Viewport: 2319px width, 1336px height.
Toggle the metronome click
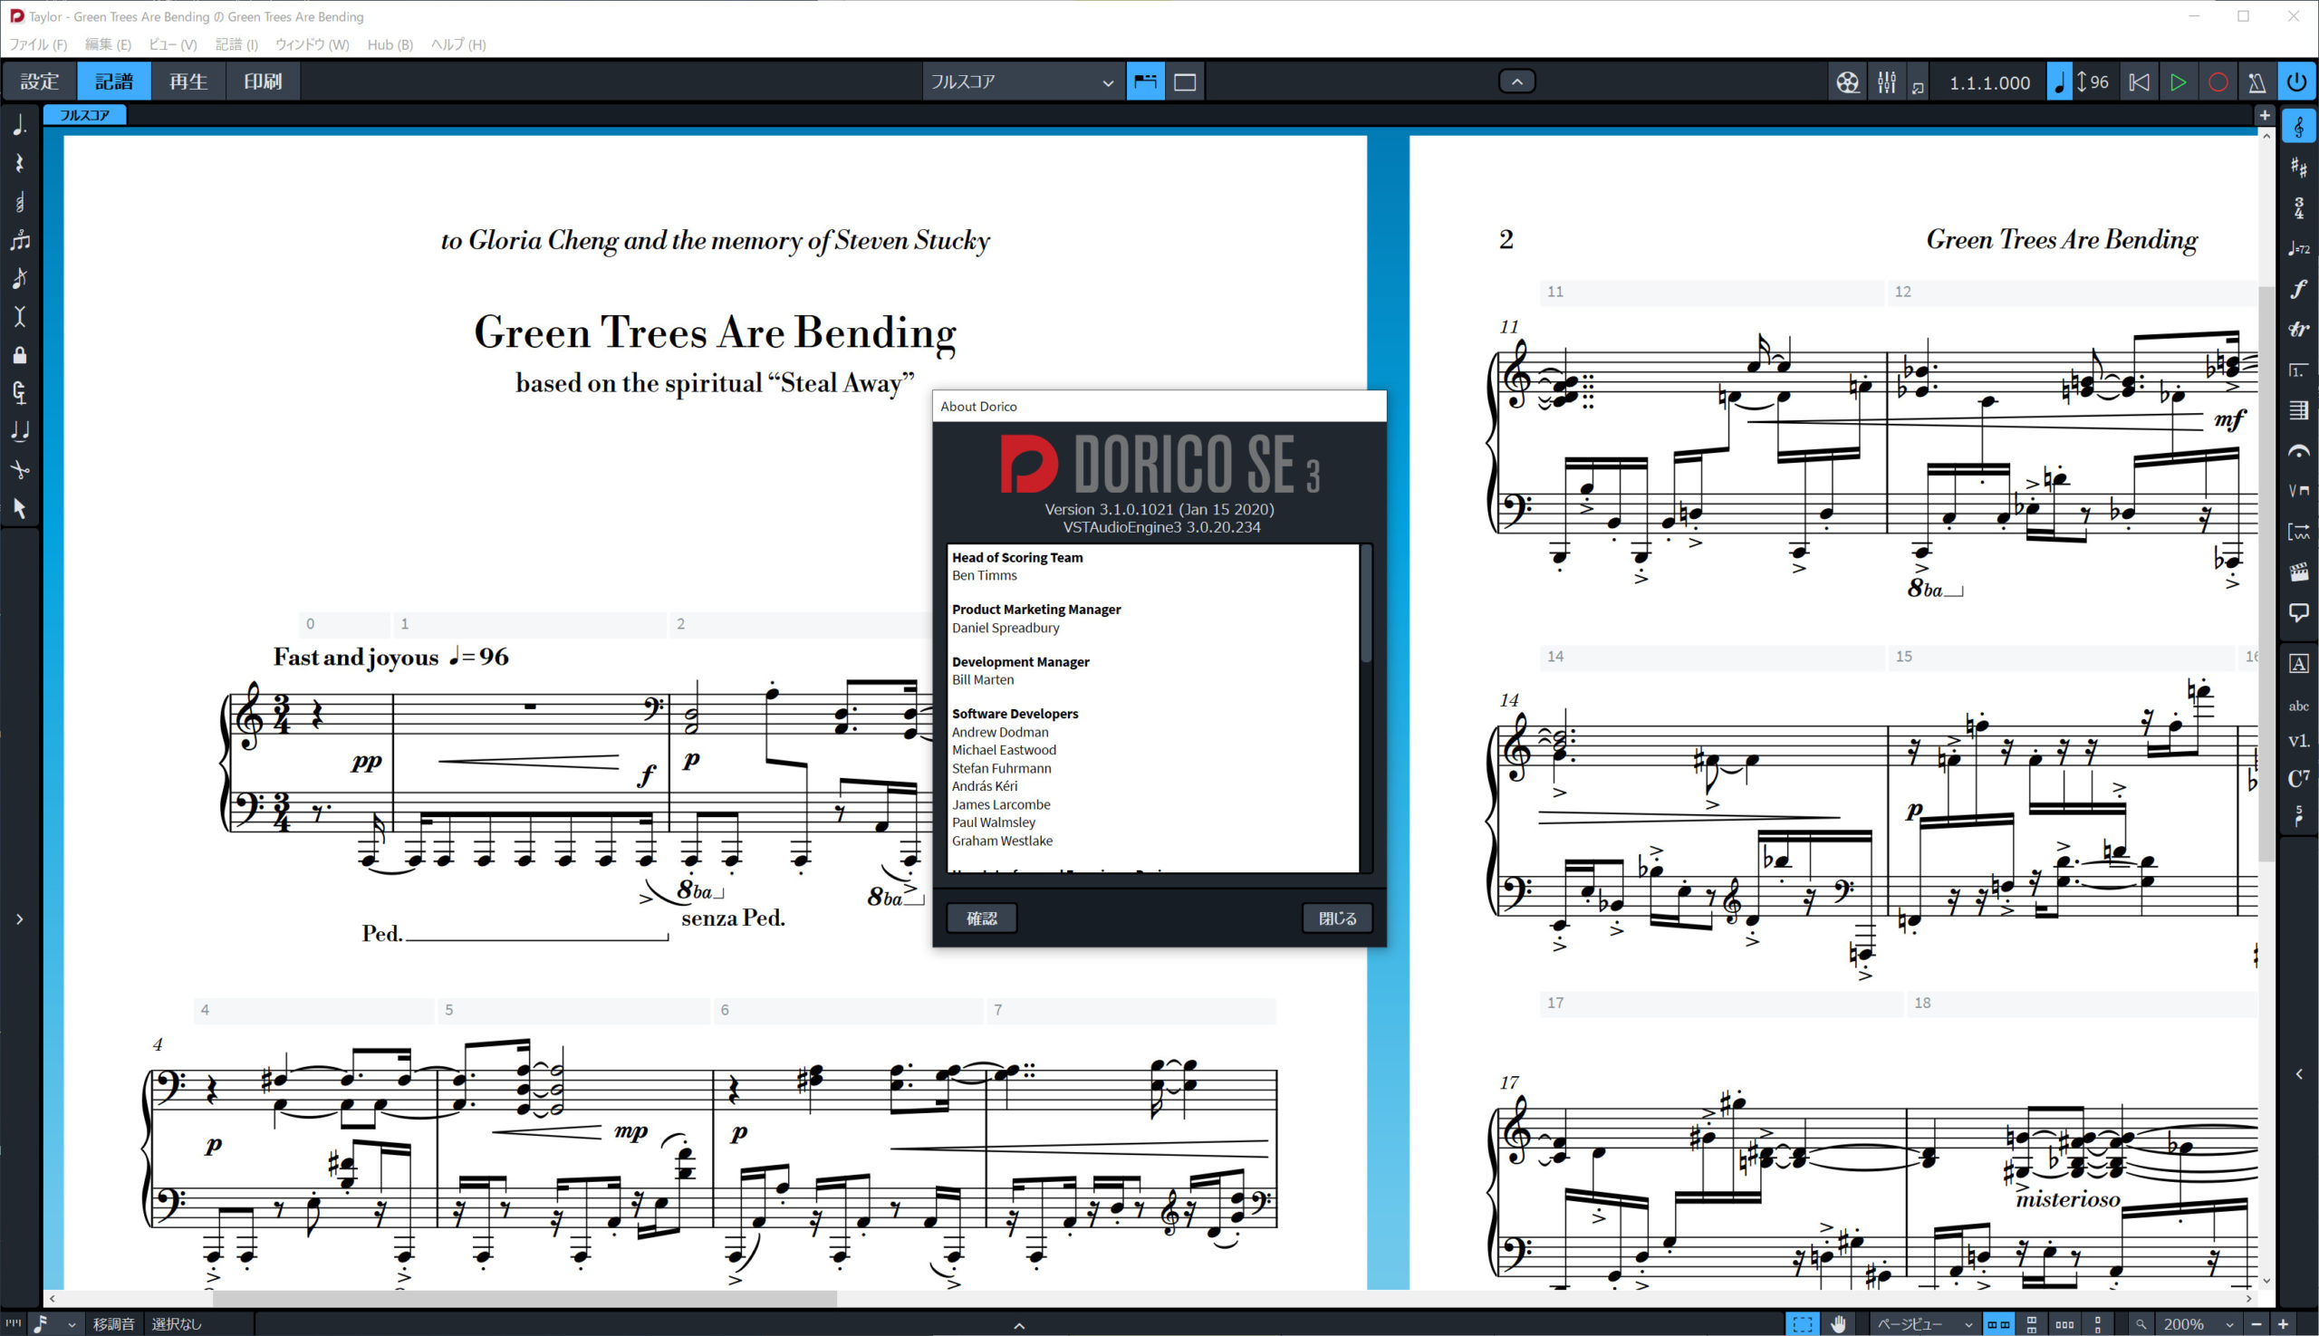(2257, 82)
